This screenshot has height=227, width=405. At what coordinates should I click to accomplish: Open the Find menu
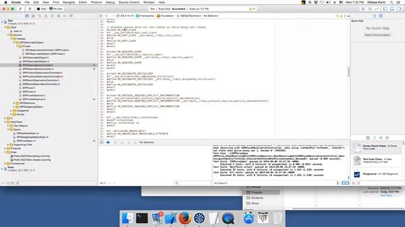tap(56, 3)
